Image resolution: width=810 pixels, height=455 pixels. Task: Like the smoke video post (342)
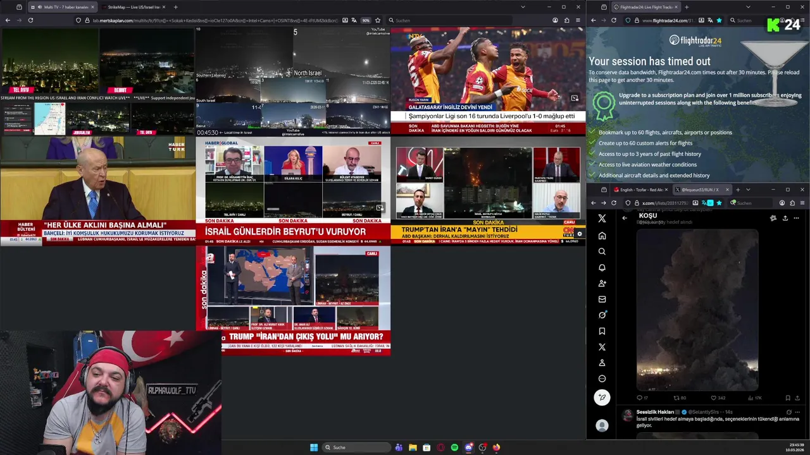coord(718,398)
